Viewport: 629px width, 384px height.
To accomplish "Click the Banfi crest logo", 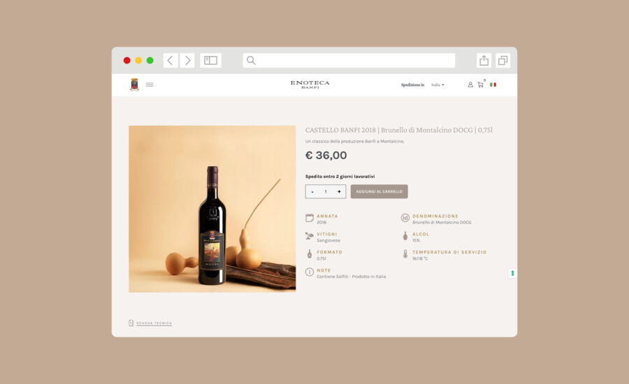I will (x=134, y=84).
